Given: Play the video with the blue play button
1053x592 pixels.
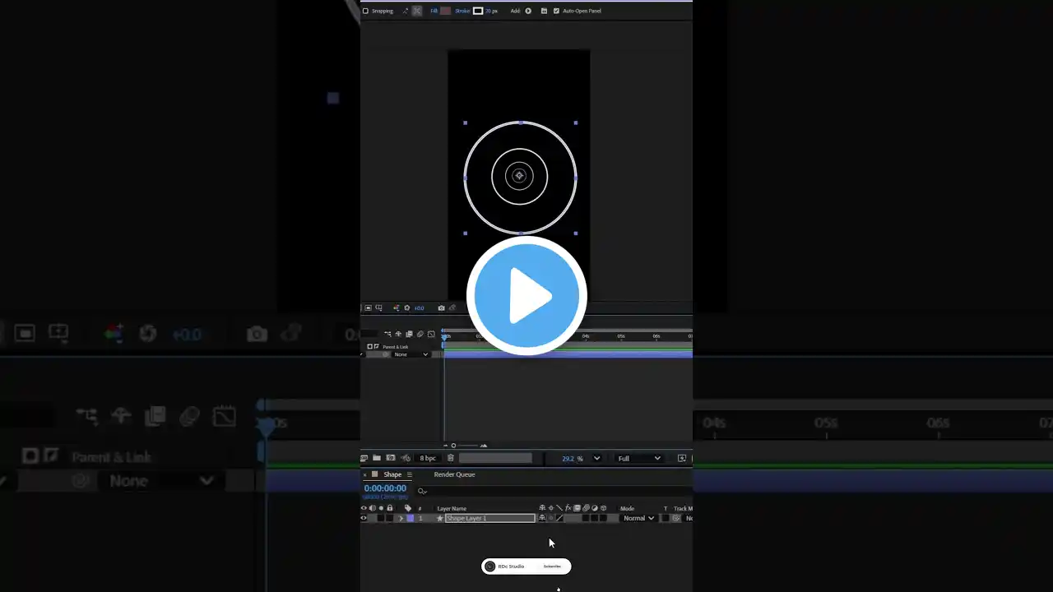Looking at the screenshot, I should pos(526,295).
